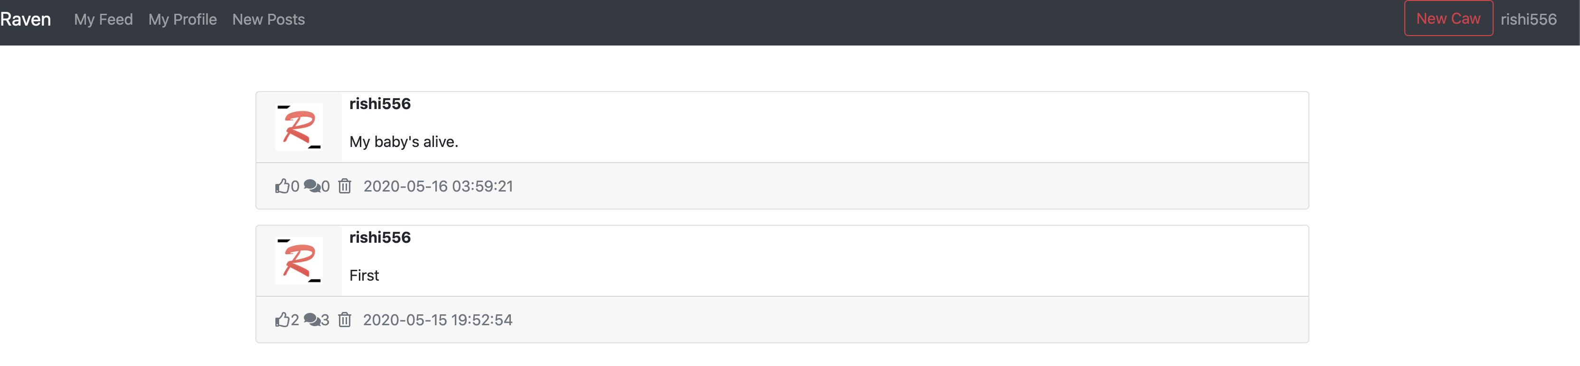Go to My Feed
The height and width of the screenshot is (366, 1580).
pos(103,19)
